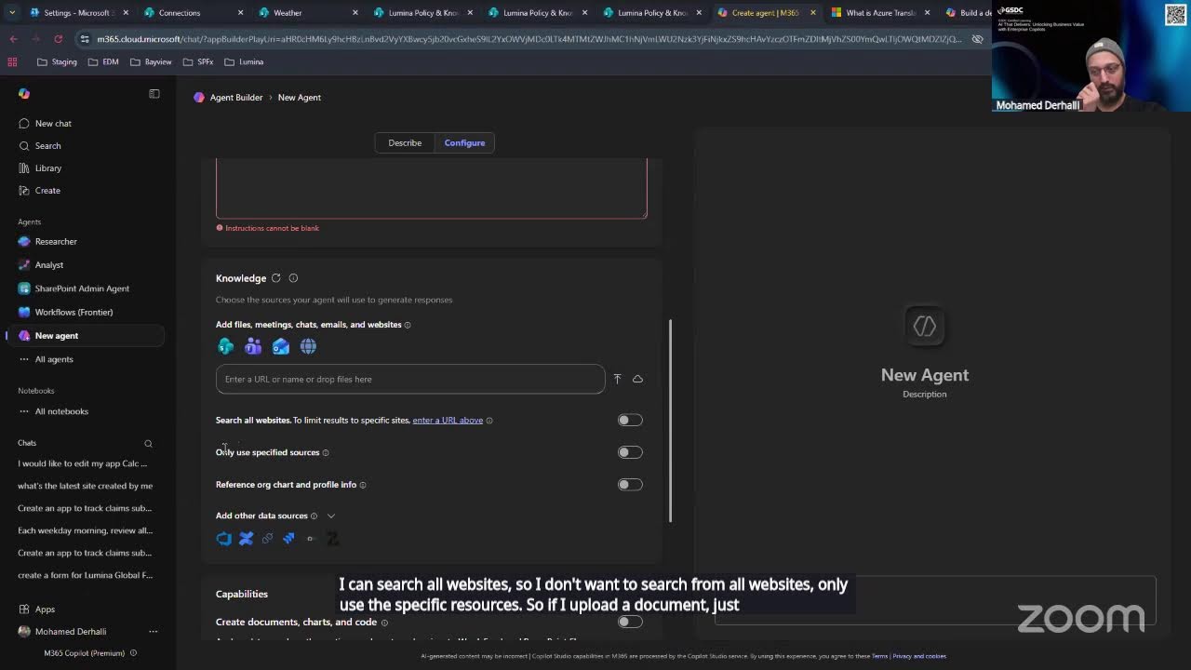Open chat 'I would like to edit my app Calc'
This screenshot has height=670, width=1191.
click(85, 463)
